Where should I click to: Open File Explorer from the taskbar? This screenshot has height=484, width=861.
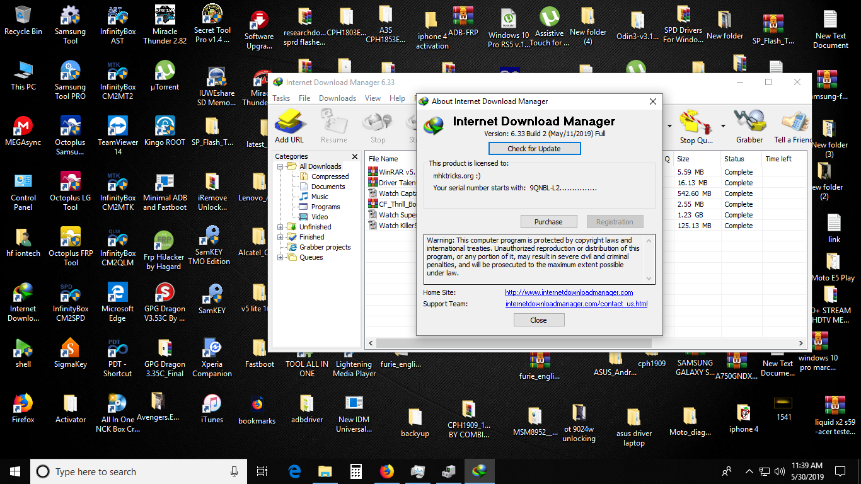point(325,471)
